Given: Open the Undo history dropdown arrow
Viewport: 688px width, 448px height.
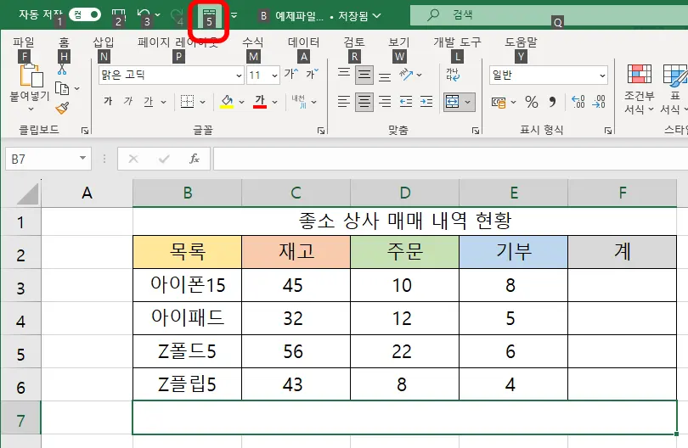Looking at the screenshot, I should coord(158,15).
